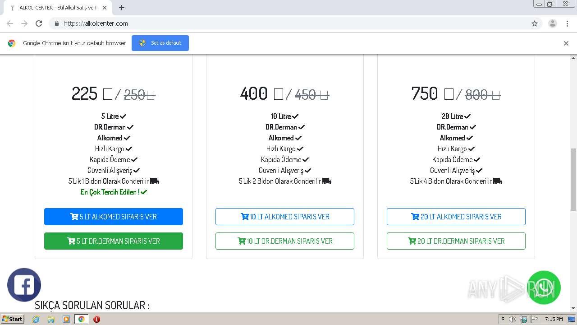This screenshot has height=325, width=577.
Task: Open a new browser tab
Action: click(x=122, y=8)
